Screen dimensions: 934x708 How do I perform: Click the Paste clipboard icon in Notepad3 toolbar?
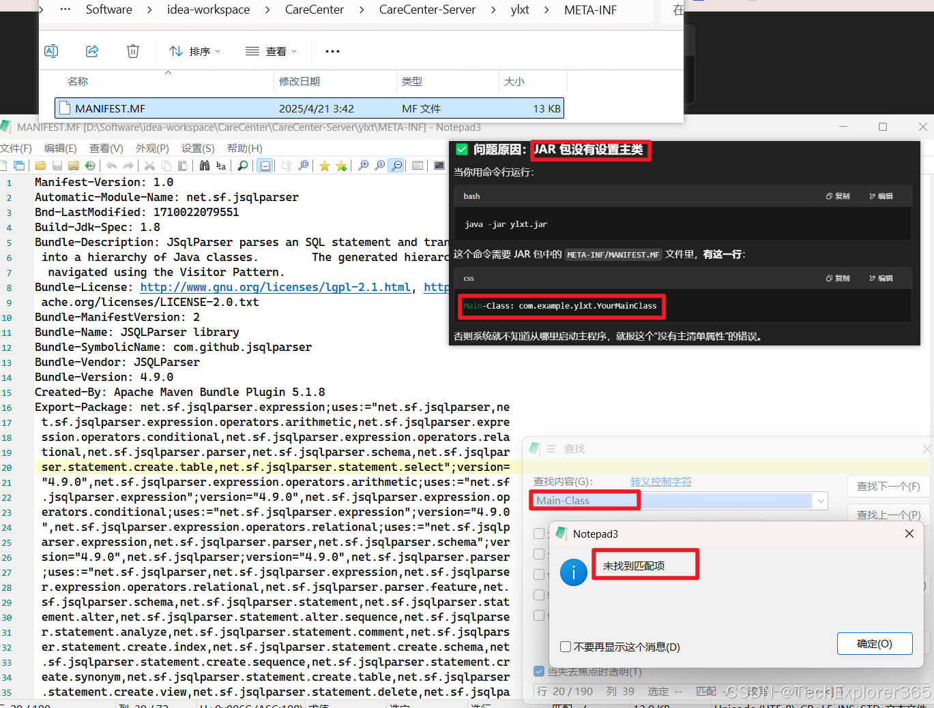coord(183,166)
